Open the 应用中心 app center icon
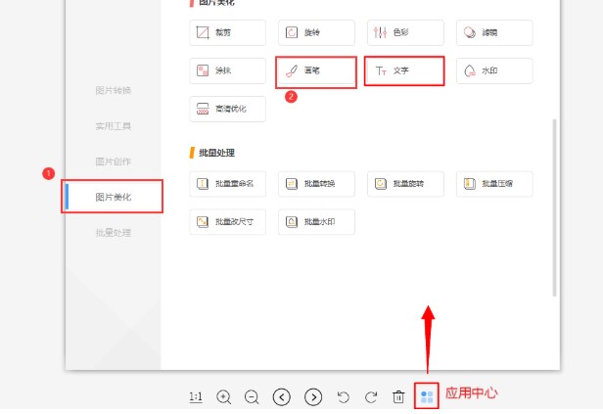The image size is (603, 414). (427, 396)
